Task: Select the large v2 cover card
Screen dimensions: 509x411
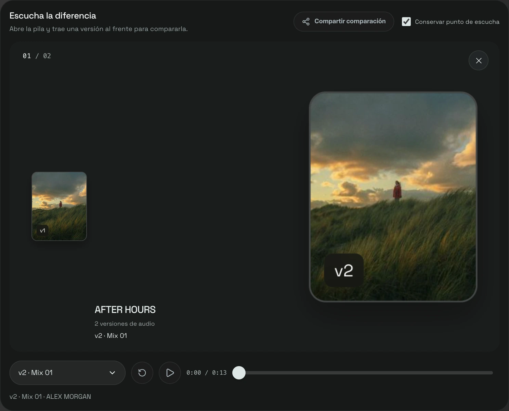Action: coord(393,197)
